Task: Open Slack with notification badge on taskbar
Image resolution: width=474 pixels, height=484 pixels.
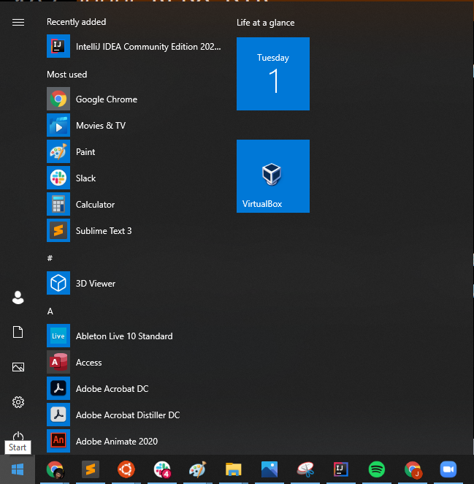Action: [x=162, y=469]
